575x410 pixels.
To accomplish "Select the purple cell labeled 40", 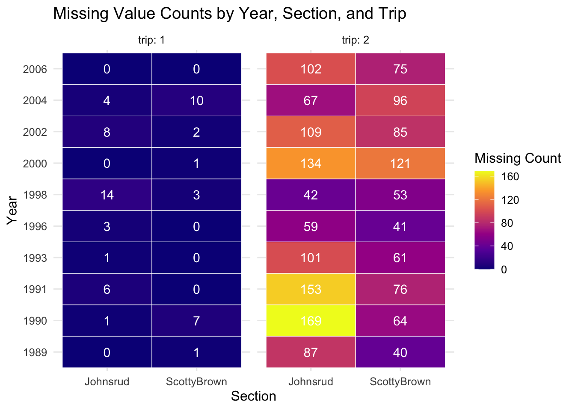I will [400, 352].
